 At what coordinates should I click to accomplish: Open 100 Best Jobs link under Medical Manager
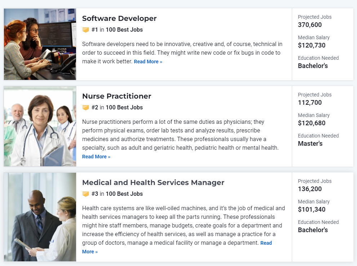coord(124,194)
